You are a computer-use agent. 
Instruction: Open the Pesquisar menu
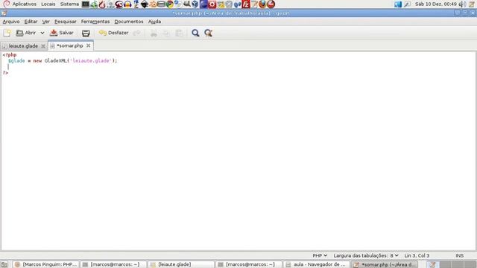(x=66, y=22)
